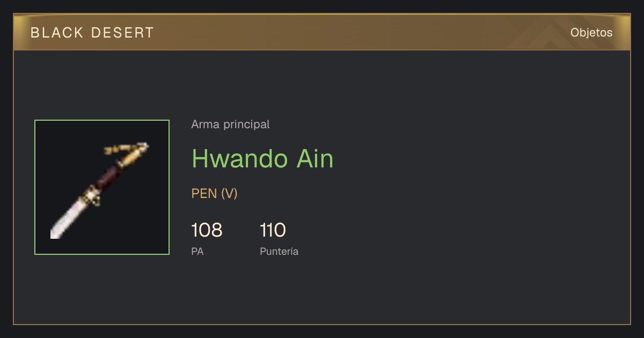Screen dimensions: 644x338
Task: Click the PA stat label
Action: pyautogui.click(x=197, y=251)
